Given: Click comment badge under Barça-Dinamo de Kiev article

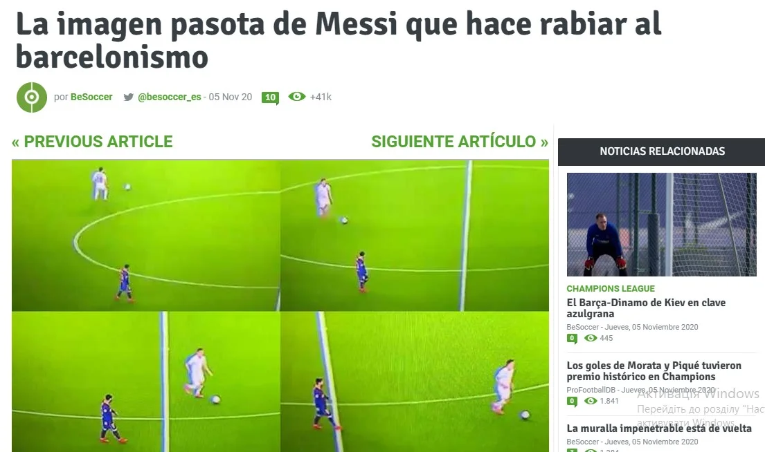Looking at the screenshot, I should [573, 339].
